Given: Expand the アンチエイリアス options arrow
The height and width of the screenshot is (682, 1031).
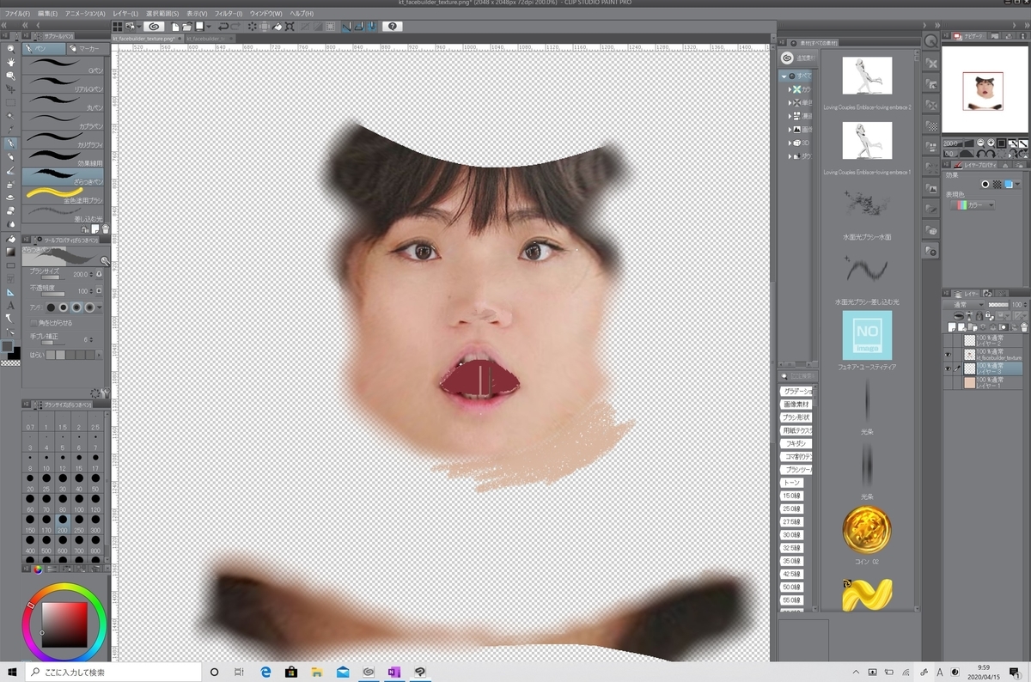Looking at the screenshot, I should pyautogui.click(x=99, y=307).
